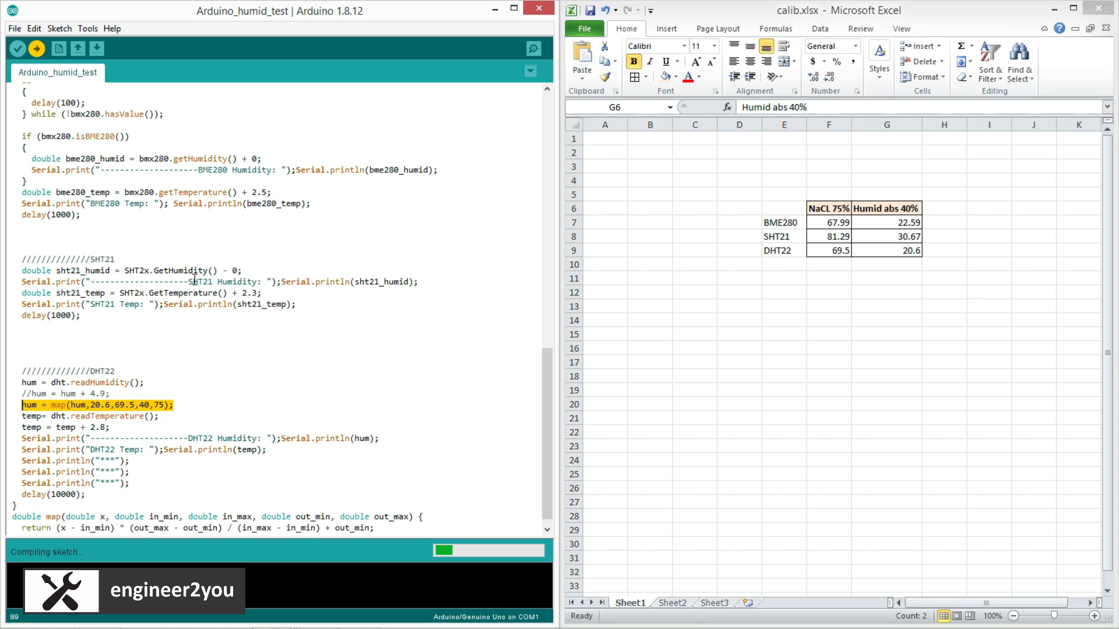
Task: Toggle Align Text Right
Action: click(x=766, y=62)
